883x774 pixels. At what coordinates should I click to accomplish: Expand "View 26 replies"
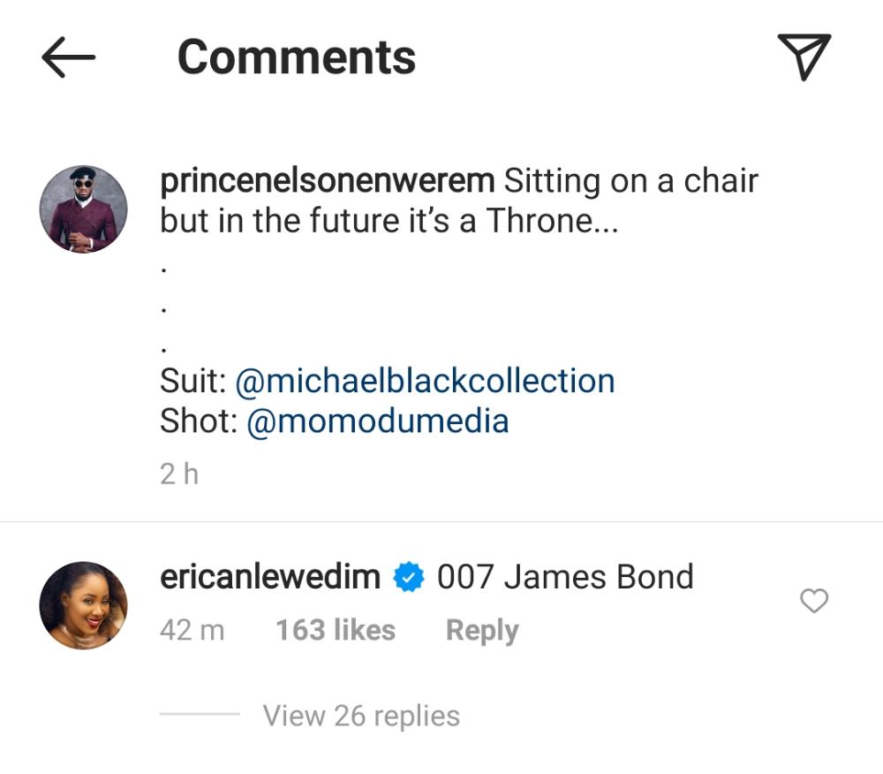coord(361,716)
